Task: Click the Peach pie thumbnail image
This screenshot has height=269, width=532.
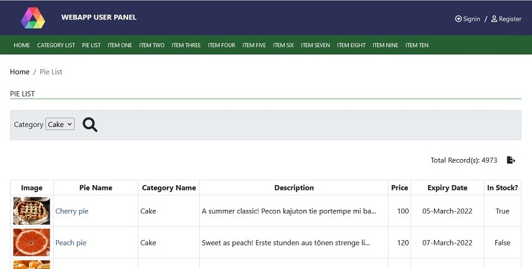Action: click(32, 242)
